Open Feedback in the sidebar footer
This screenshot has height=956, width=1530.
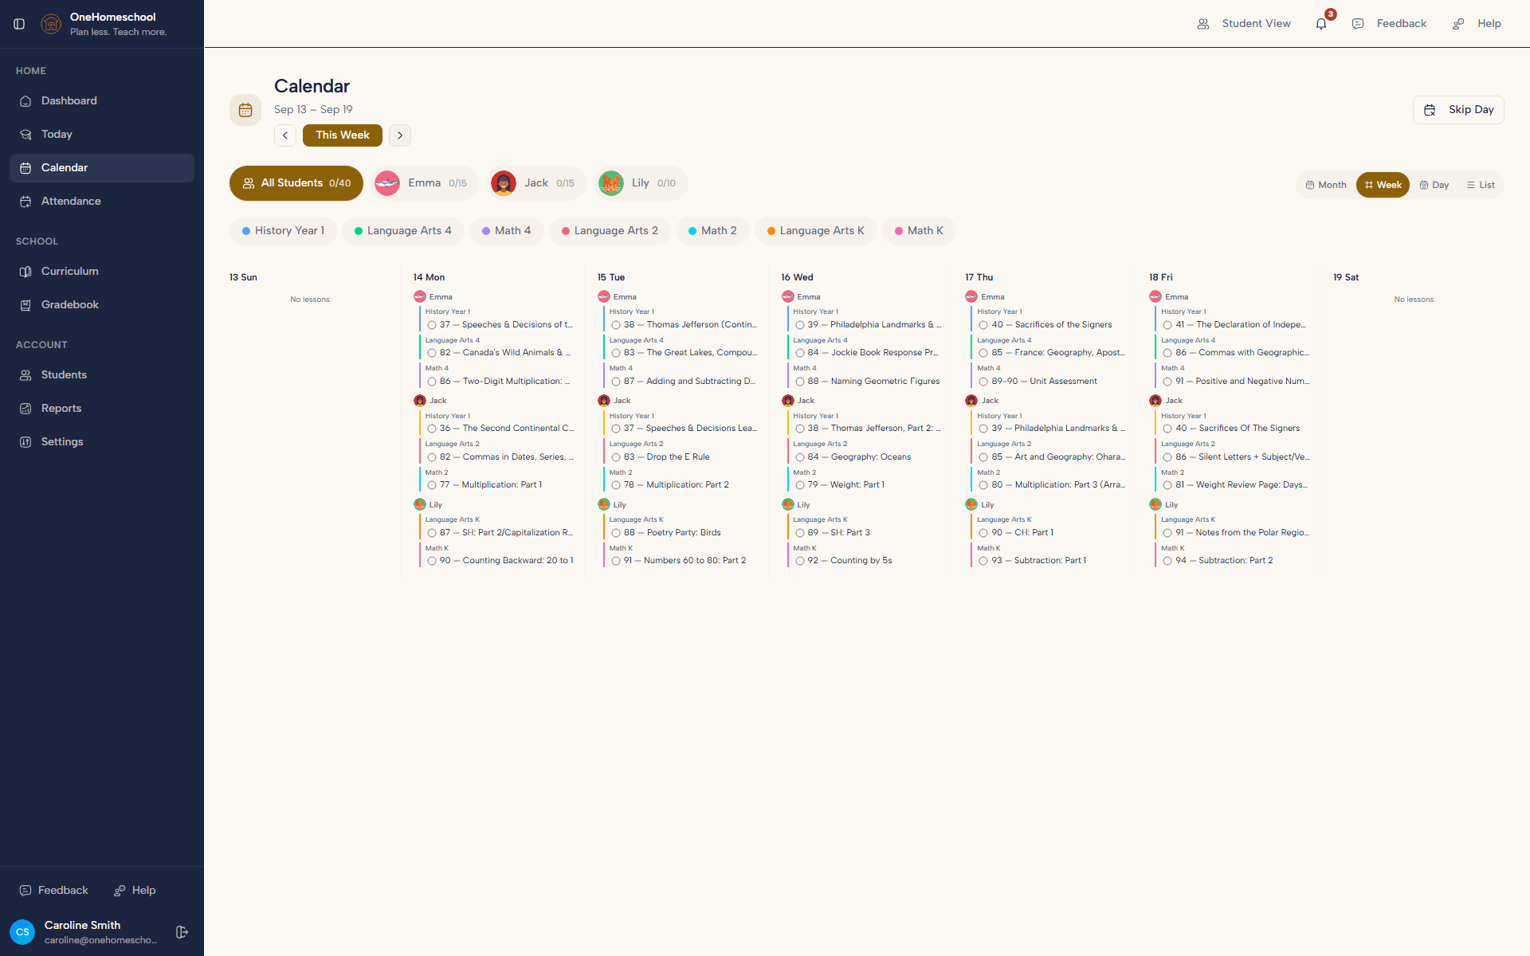click(x=54, y=891)
